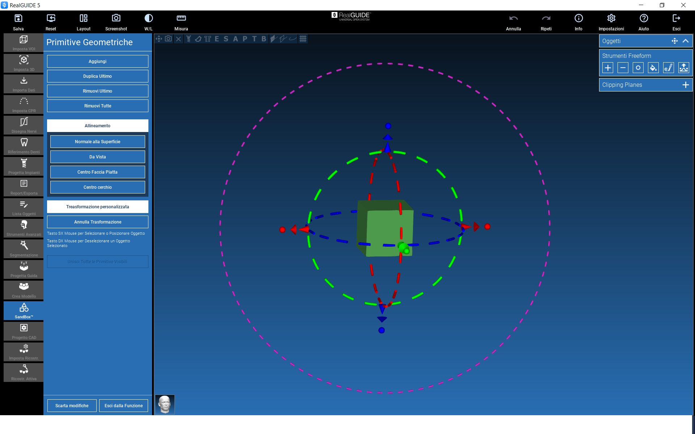Screen dimensions: 695x434
Task: Click the Aggiungi button
Action: [97, 61]
